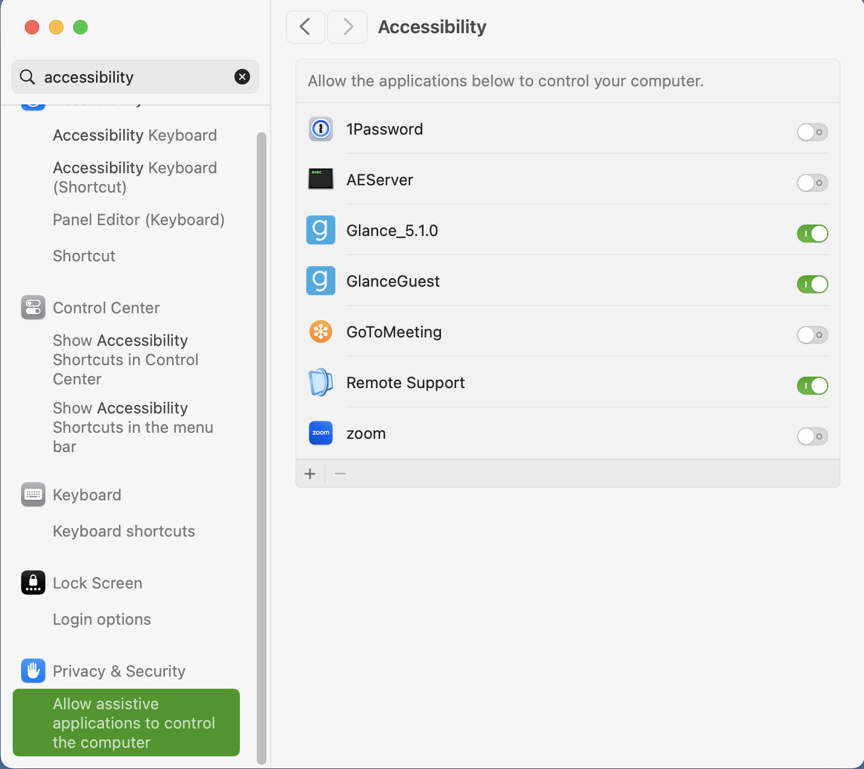Screen dimensions: 864x769
Task: Go back using the left chevron
Action: tap(305, 27)
